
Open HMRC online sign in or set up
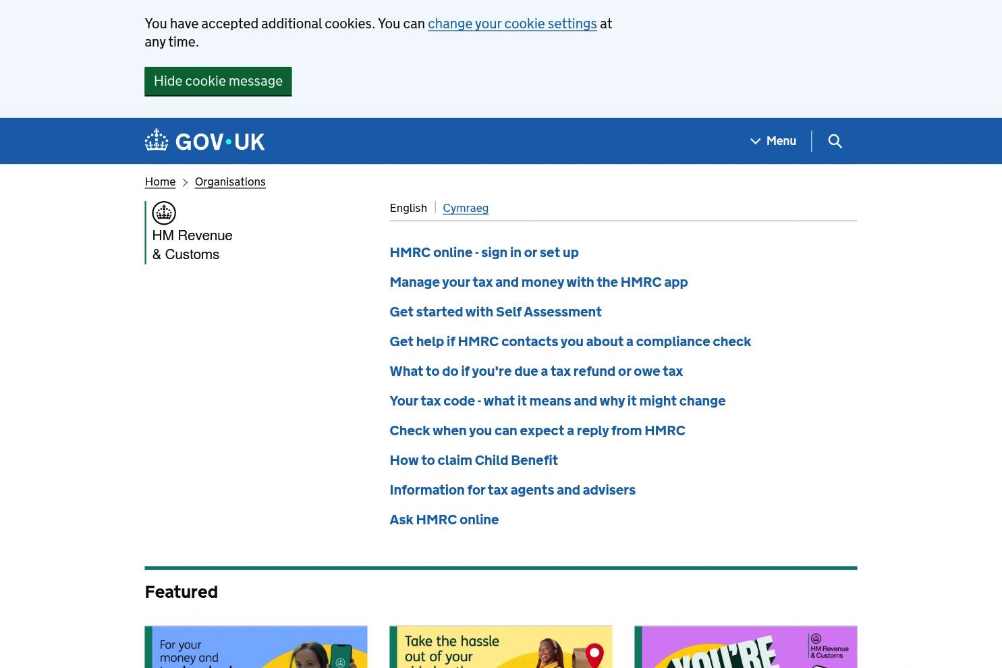click(484, 252)
